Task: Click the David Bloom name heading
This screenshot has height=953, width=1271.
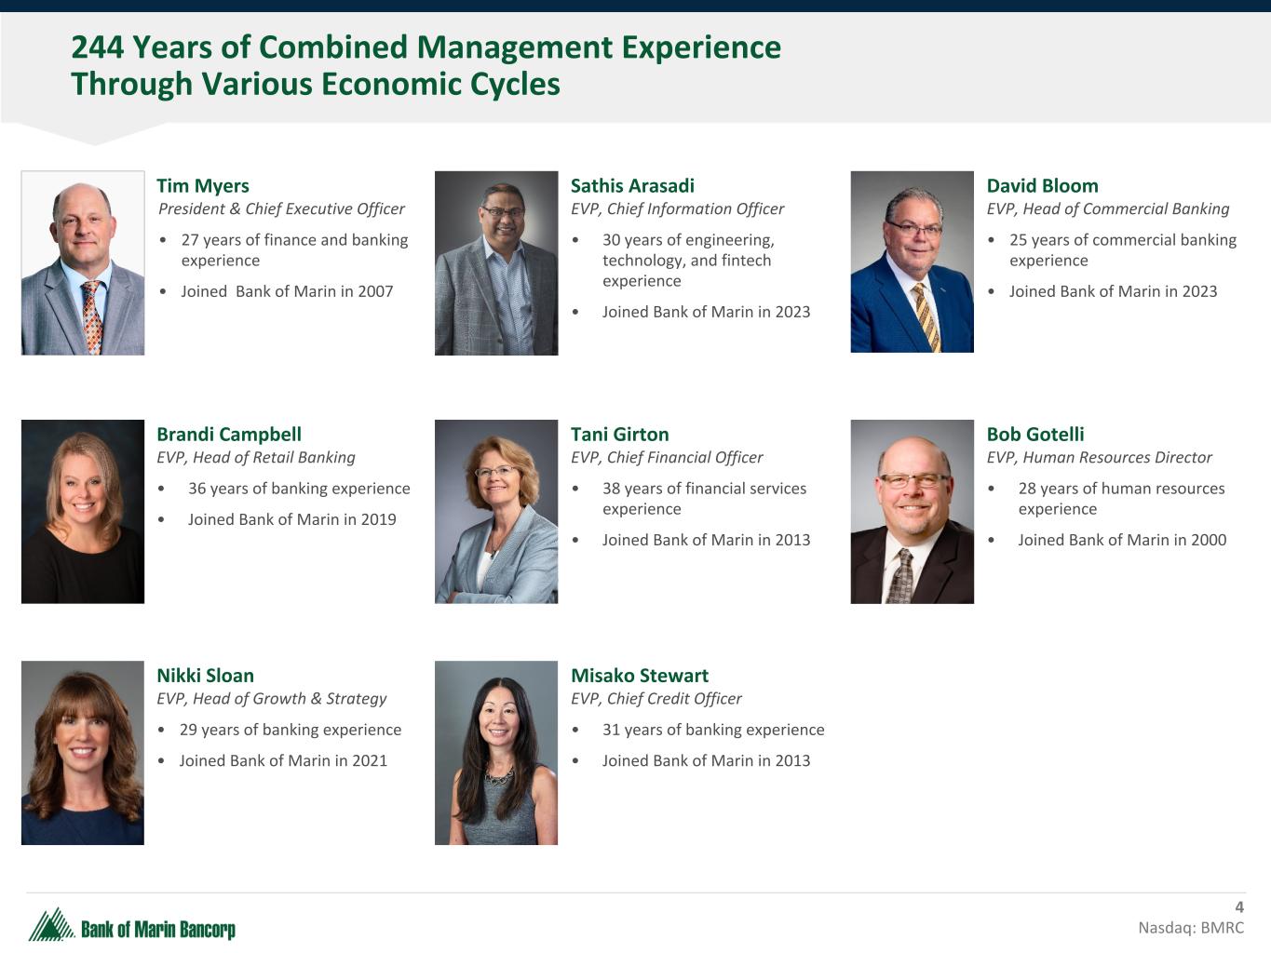Action: [1042, 186]
